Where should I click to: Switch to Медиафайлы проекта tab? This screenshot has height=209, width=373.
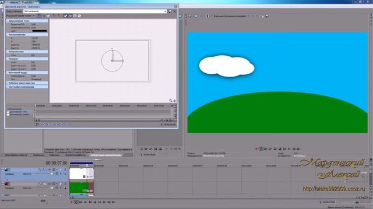click(16, 155)
